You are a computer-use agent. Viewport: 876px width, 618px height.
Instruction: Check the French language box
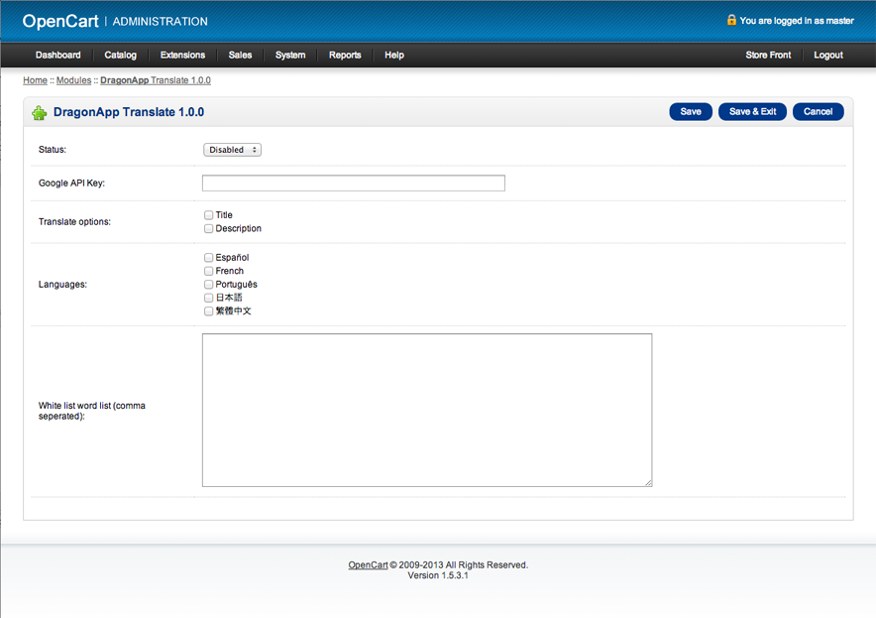(208, 271)
